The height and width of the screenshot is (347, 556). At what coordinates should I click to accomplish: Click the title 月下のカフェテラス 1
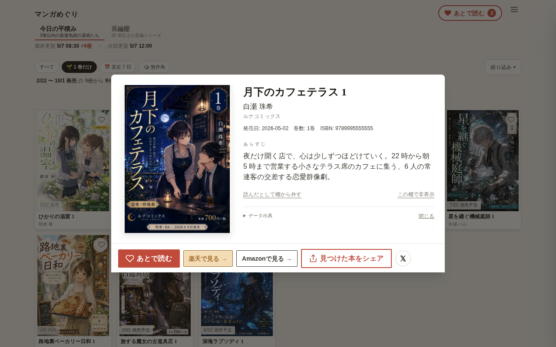coord(295,92)
